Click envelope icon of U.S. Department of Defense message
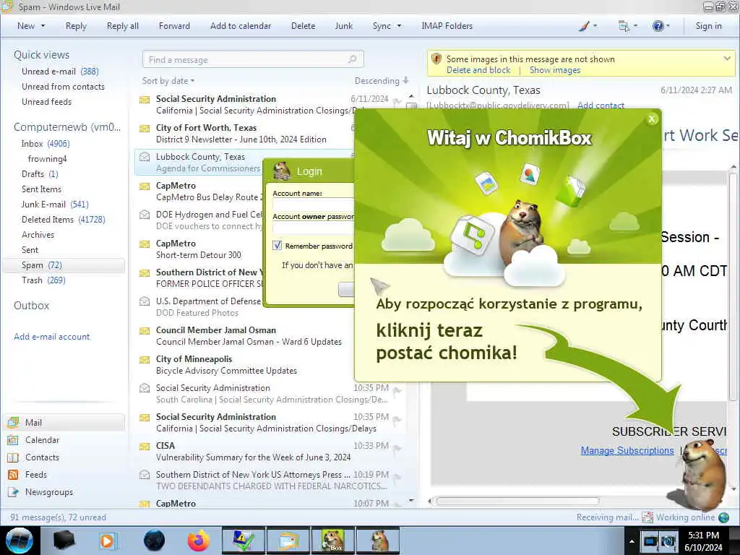740x555 pixels. pyautogui.click(x=145, y=301)
